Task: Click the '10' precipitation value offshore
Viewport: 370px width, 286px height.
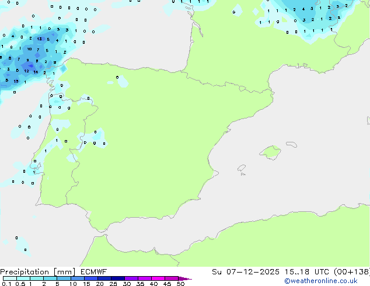Action: [29, 49]
